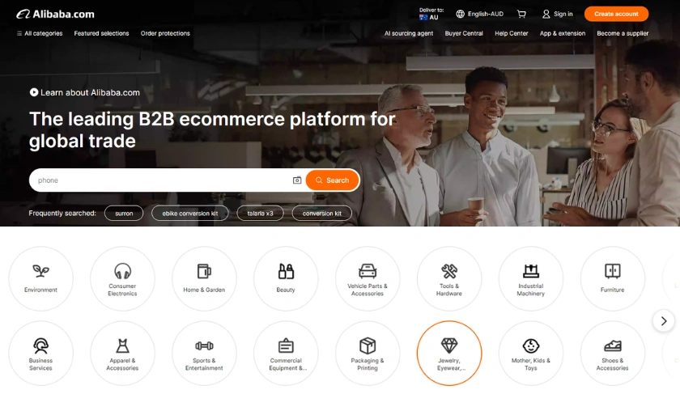Open the Furniture category
This screenshot has width=680, height=411.
pos(612,279)
